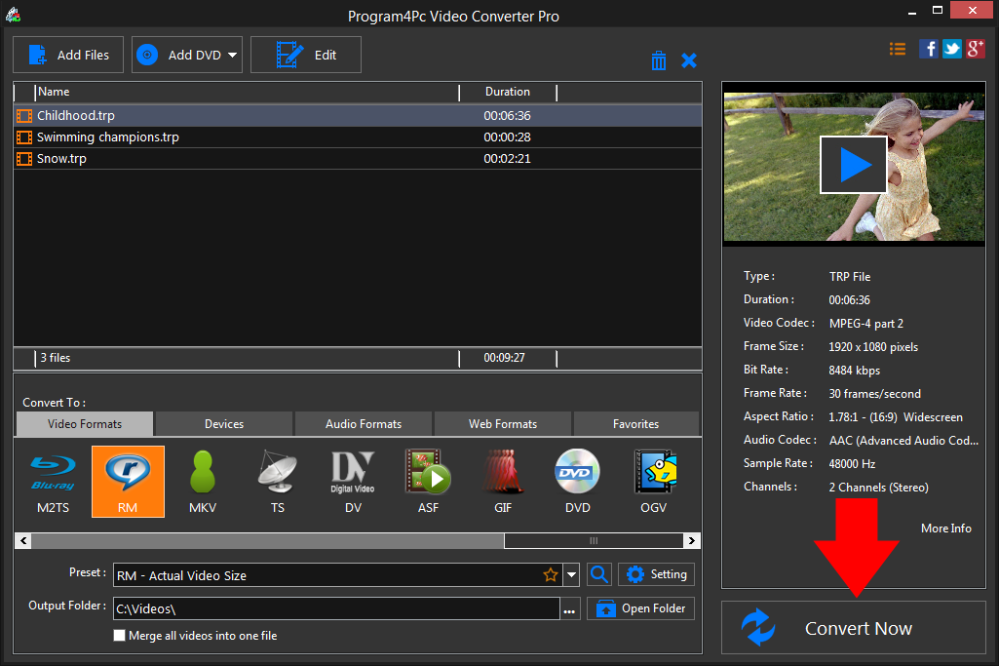Switch to the Devices tab

(223, 423)
